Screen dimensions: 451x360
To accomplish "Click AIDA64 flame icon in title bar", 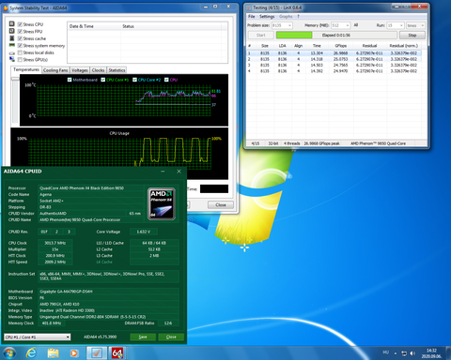I will pos(6,7).
